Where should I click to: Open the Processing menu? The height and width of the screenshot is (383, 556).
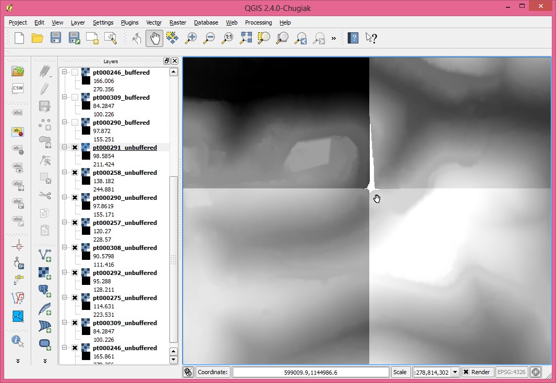click(258, 22)
